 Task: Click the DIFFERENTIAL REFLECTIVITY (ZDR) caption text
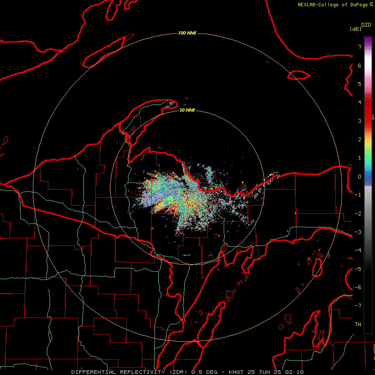click(x=130, y=372)
